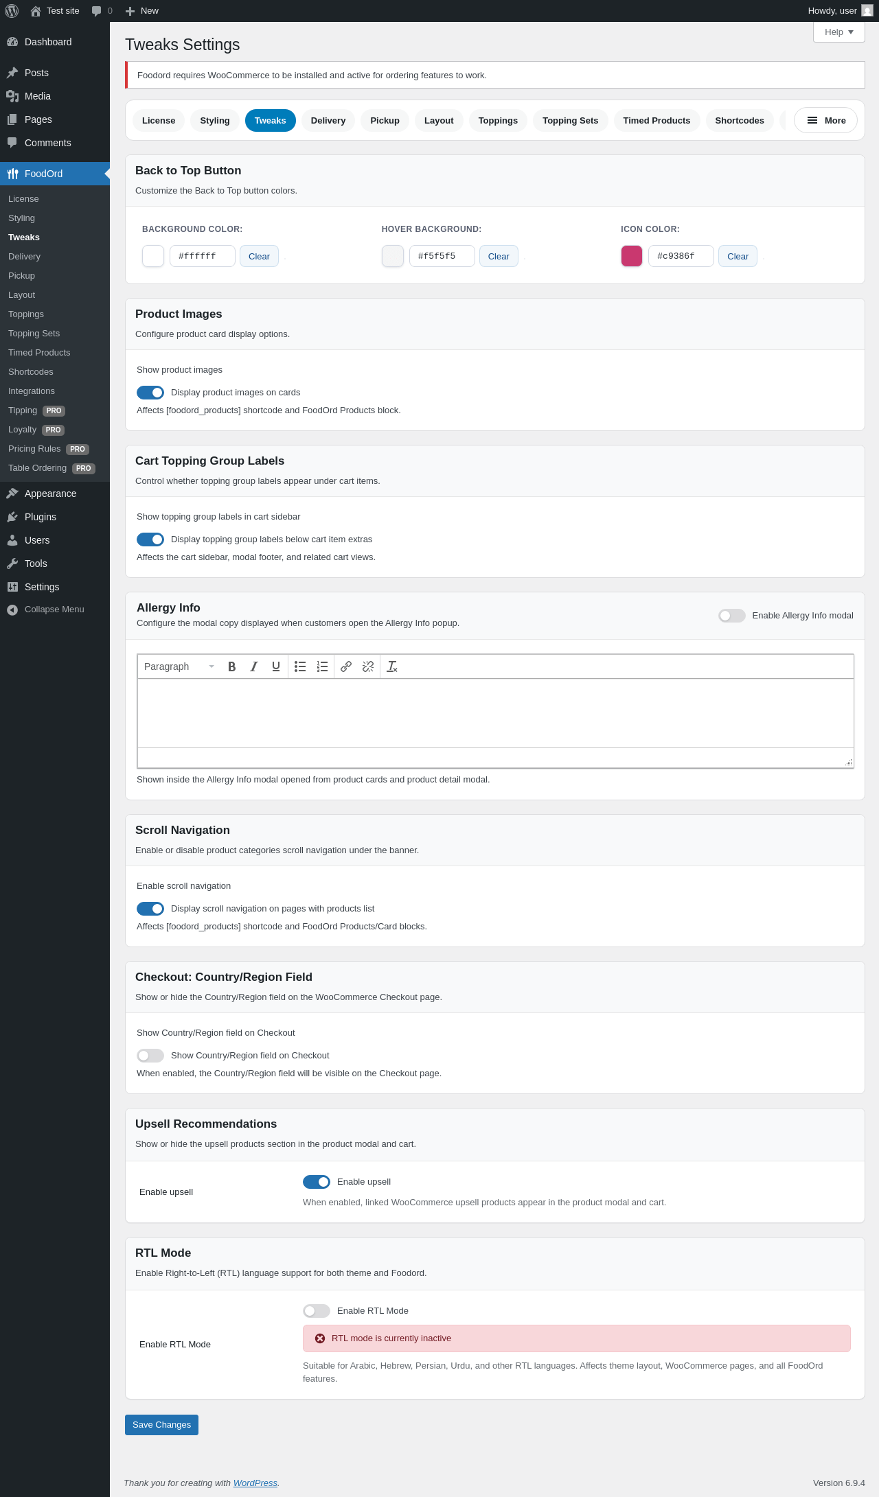The height and width of the screenshot is (1497, 879).
Task: Open the Paragraph format dropdown
Action: point(179,666)
